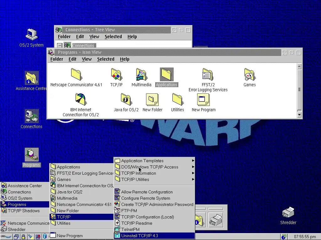Click the disk cylinder icon in WarpCenter
Viewport: 321px width, 240px height.
point(45,237)
